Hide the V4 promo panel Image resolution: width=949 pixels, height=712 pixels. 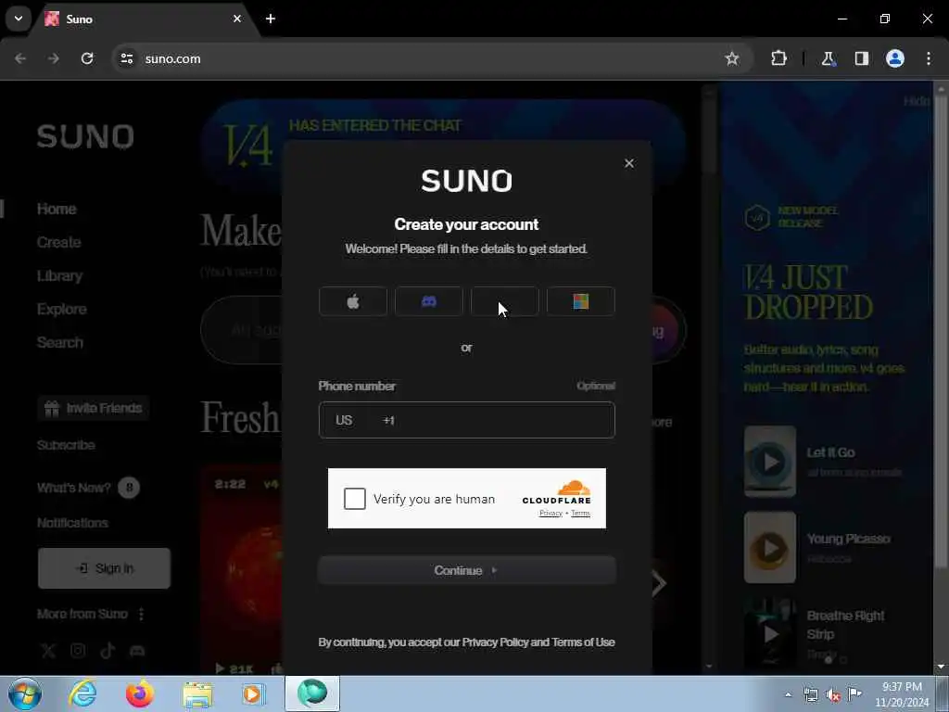point(916,101)
